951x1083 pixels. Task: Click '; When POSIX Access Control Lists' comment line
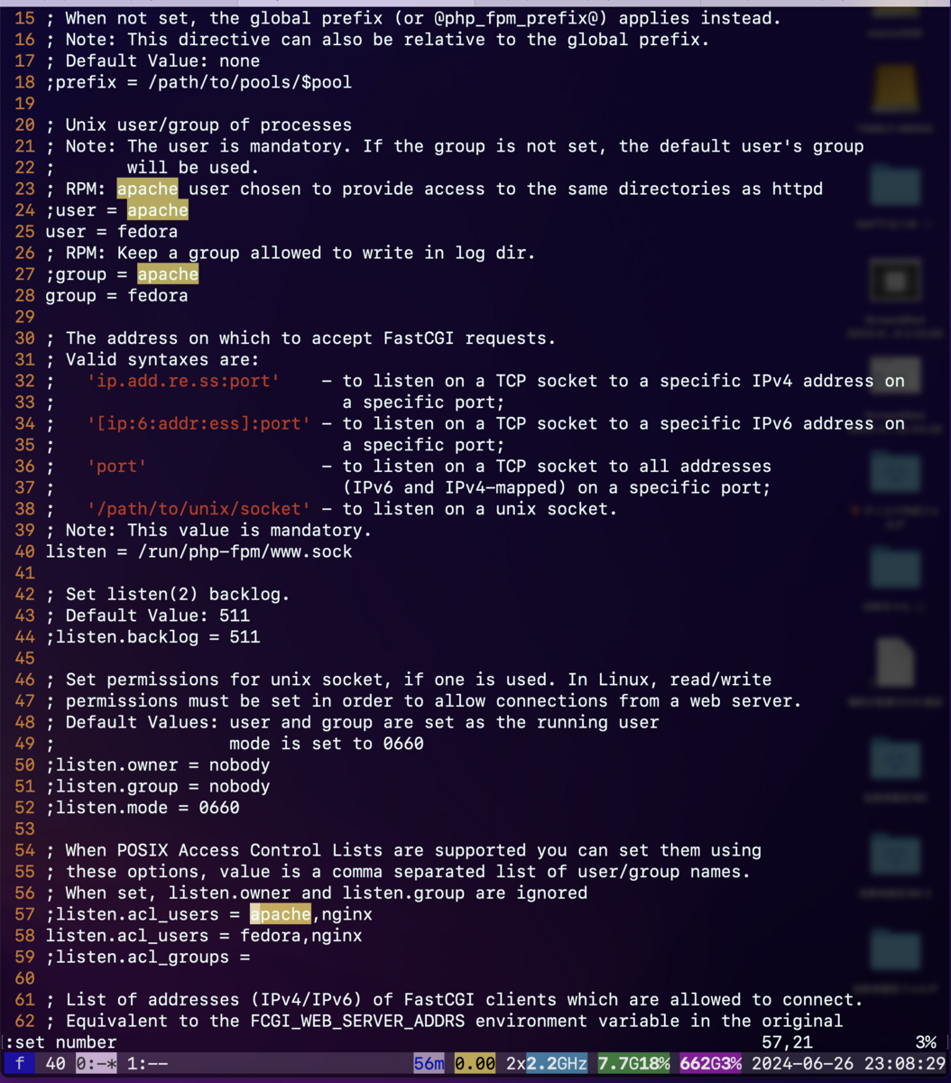pyautogui.click(x=403, y=850)
